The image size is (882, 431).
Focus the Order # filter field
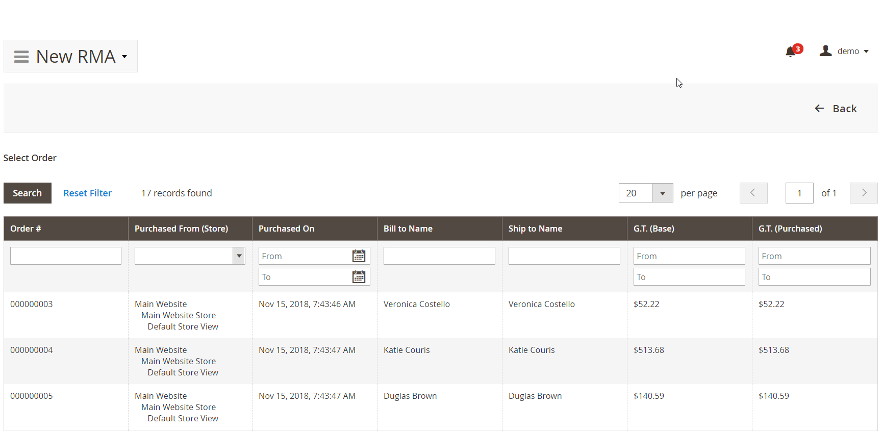click(x=66, y=256)
